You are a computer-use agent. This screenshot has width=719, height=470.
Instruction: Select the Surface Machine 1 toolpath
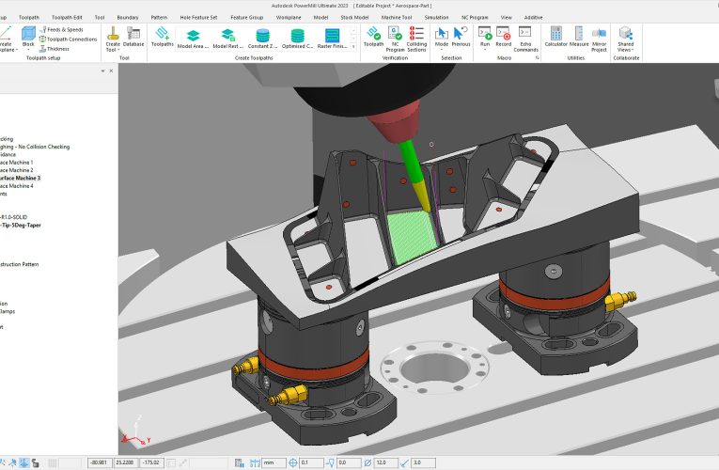17,163
